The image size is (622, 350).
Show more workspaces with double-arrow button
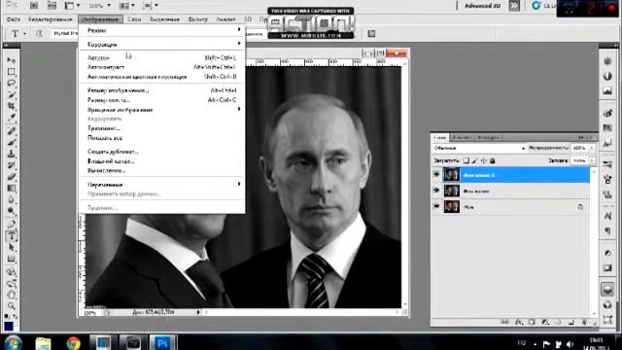(514, 6)
